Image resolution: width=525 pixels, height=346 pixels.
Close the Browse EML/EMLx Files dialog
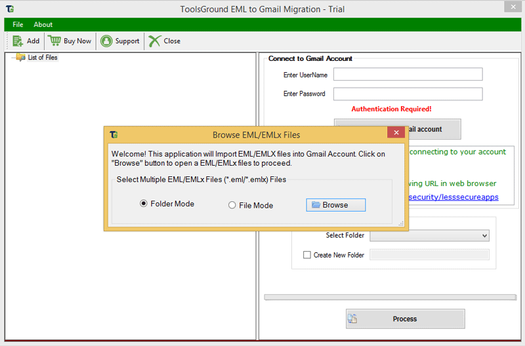[x=395, y=134]
